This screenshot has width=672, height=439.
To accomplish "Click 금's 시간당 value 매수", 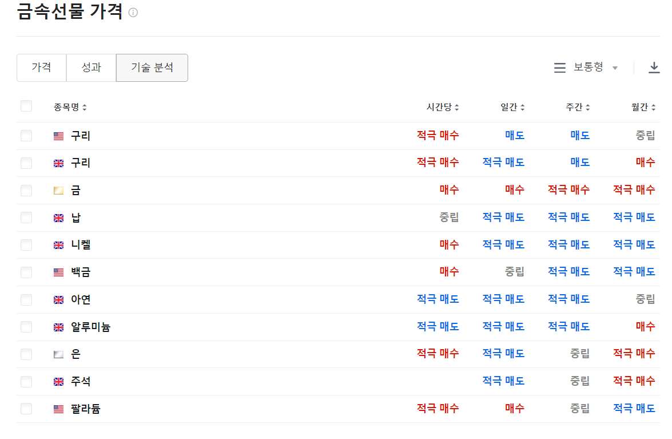I will (449, 189).
